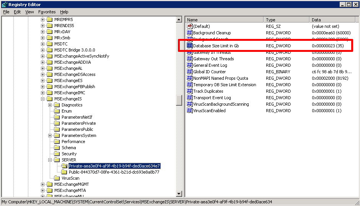
Task: Click the tree pane scroll up arrow
Action: point(179,19)
